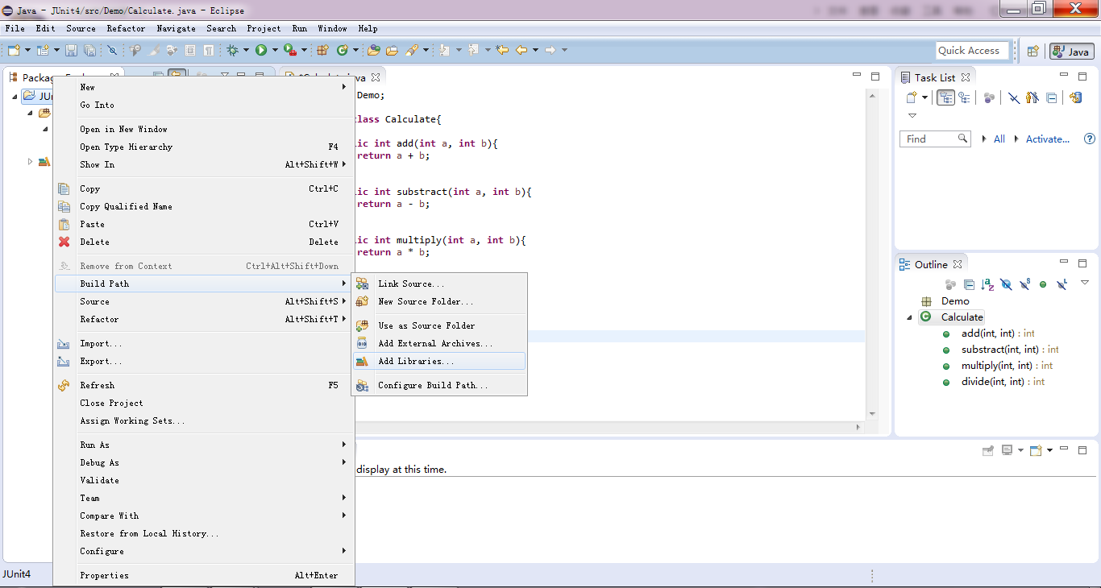The height and width of the screenshot is (588, 1101).
Task: Click the Task List help question-mark icon
Action: pos(1090,139)
